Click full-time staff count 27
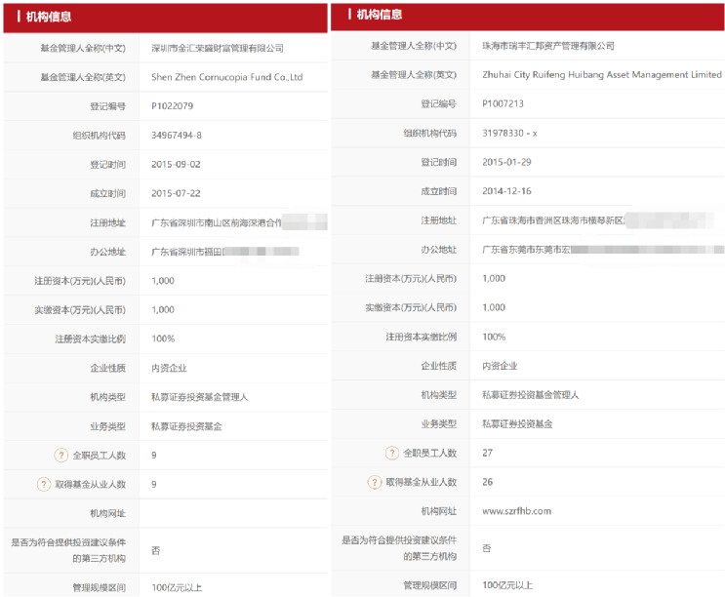This screenshot has width=725, height=597. [x=487, y=453]
